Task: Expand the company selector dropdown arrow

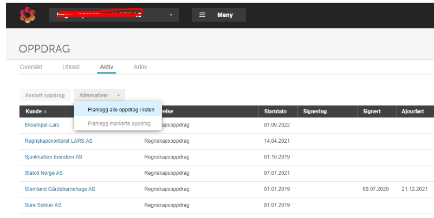Action: [171, 15]
